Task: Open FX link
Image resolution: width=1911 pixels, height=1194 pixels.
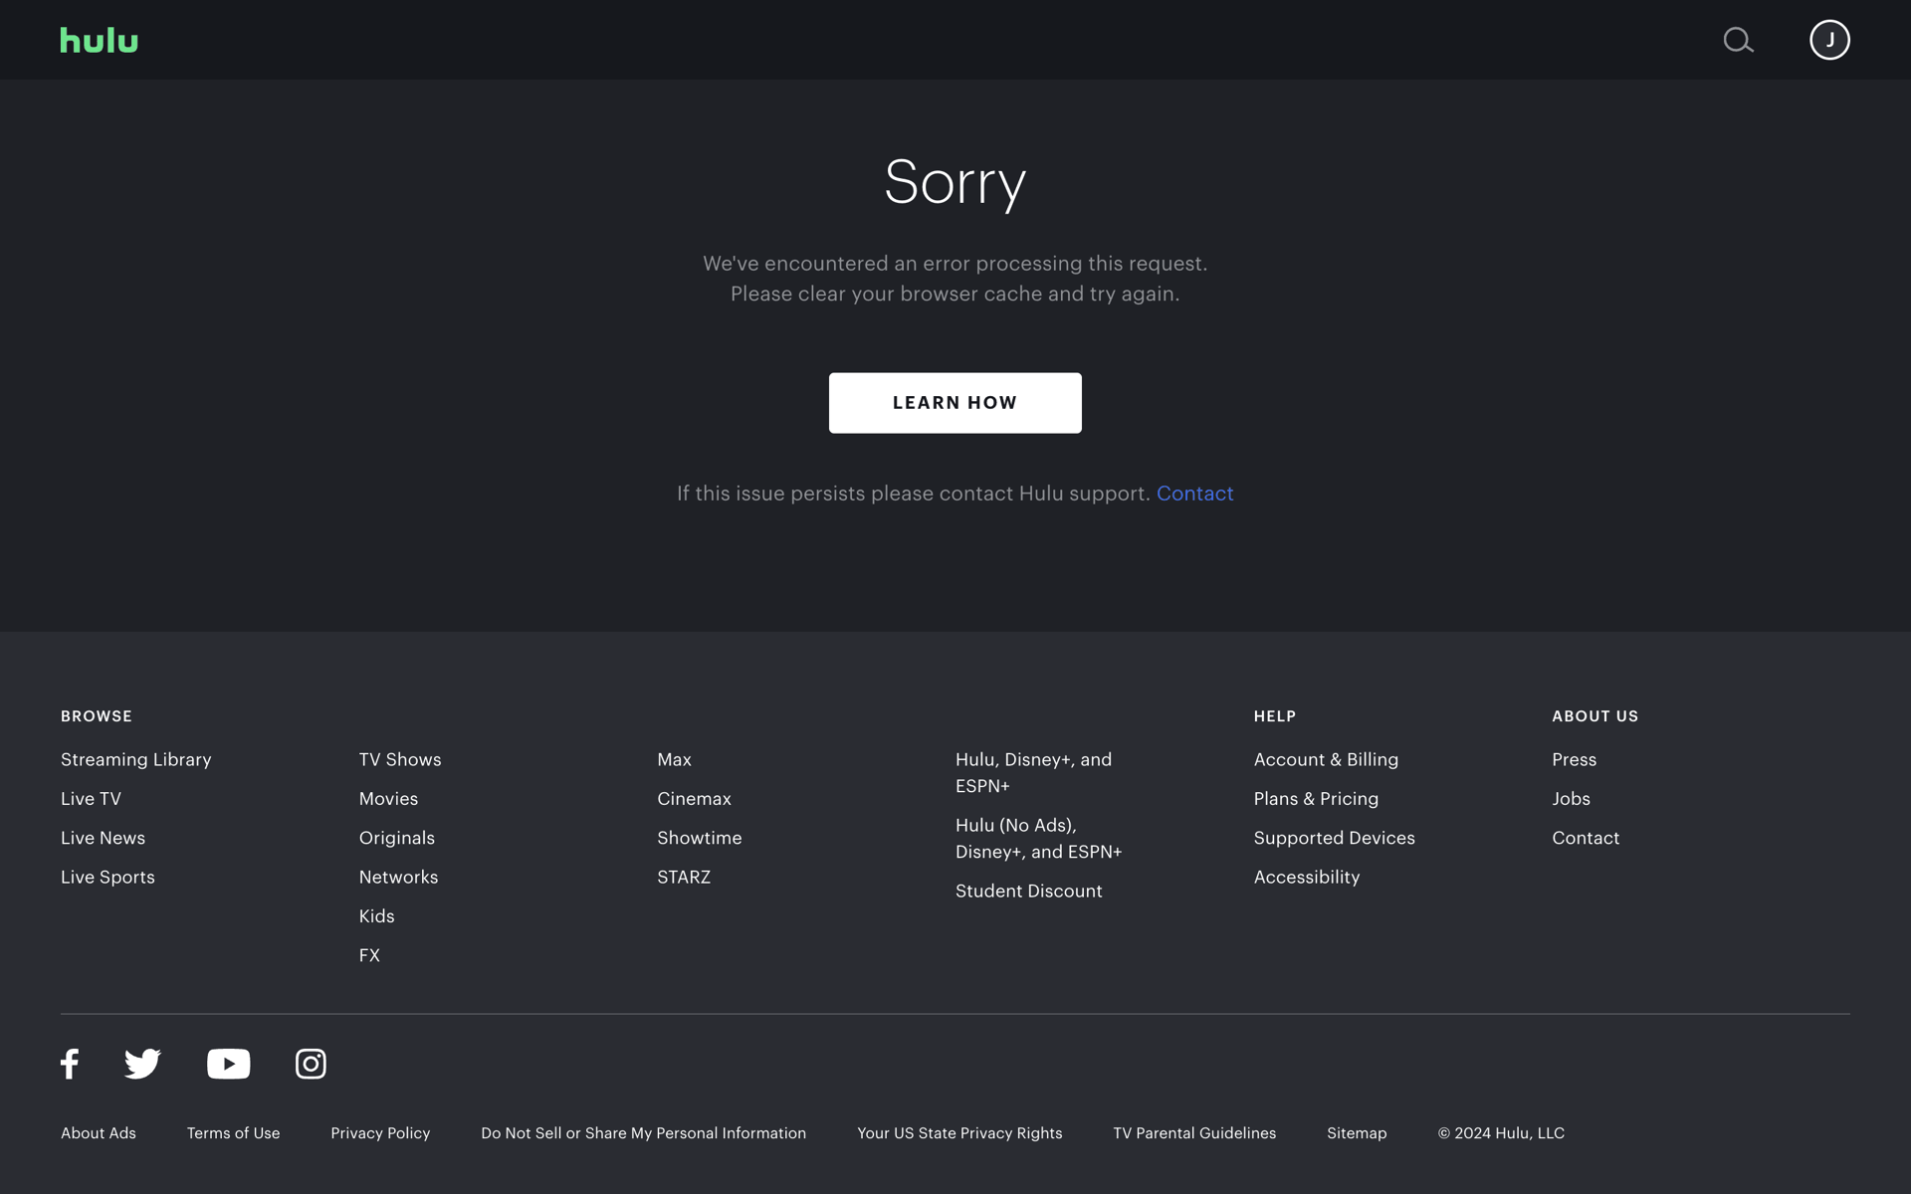Action: pyautogui.click(x=369, y=955)
